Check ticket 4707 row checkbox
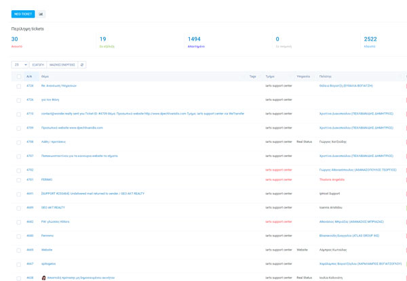This screenshot has height=281, width=407. [x=19, y=156]
